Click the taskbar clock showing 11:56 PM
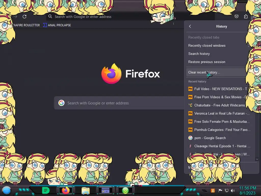This screenshot has height=196, width=261. tap(247, 190)
